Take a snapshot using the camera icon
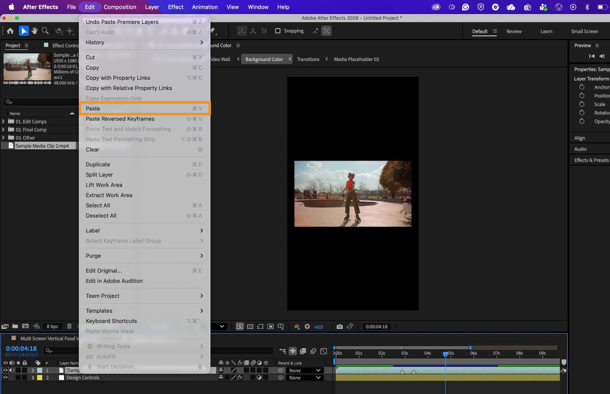This screenshot has height=394, width=610. 340,326
